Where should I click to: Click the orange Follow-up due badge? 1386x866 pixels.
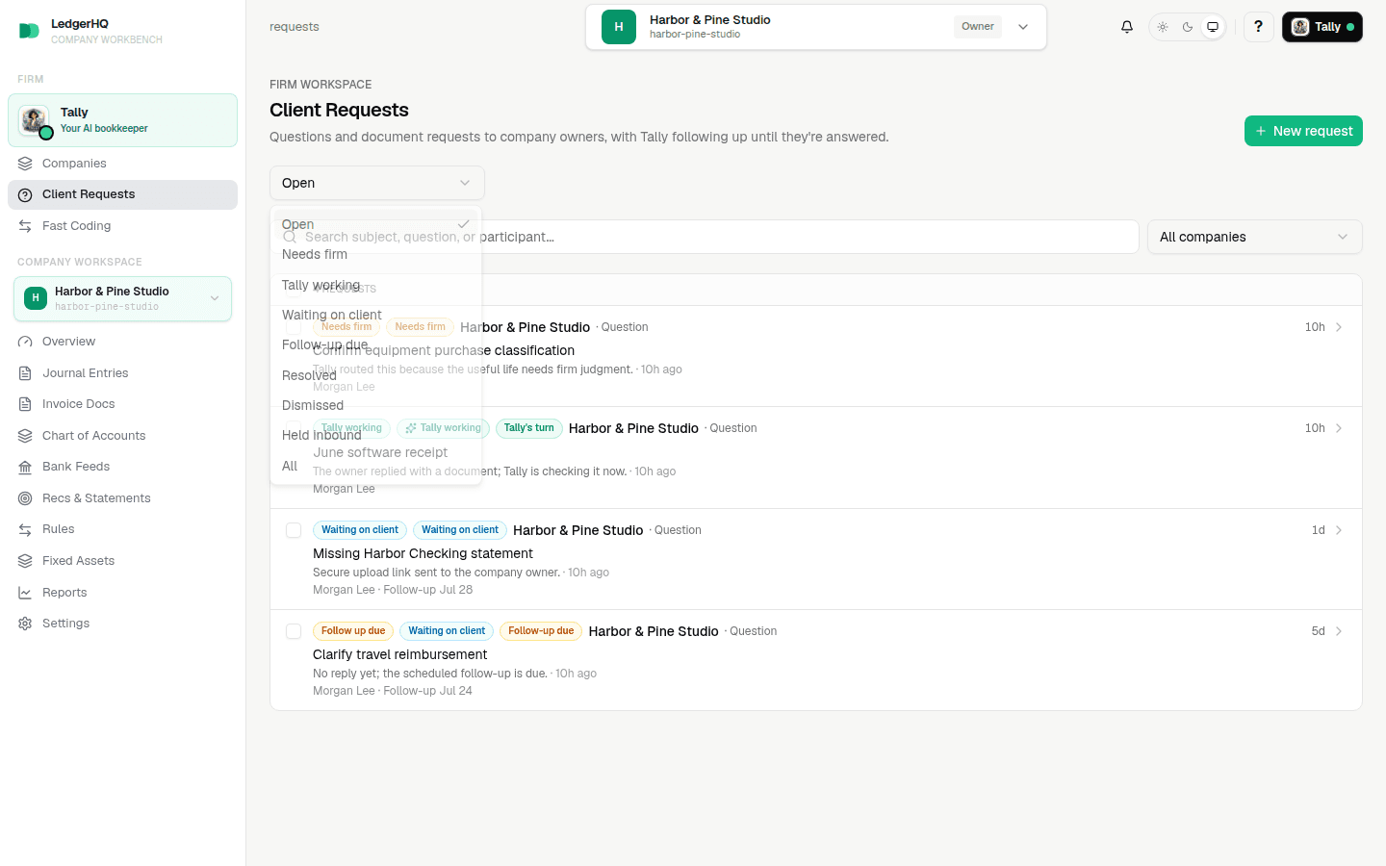(x=541, y=631)
